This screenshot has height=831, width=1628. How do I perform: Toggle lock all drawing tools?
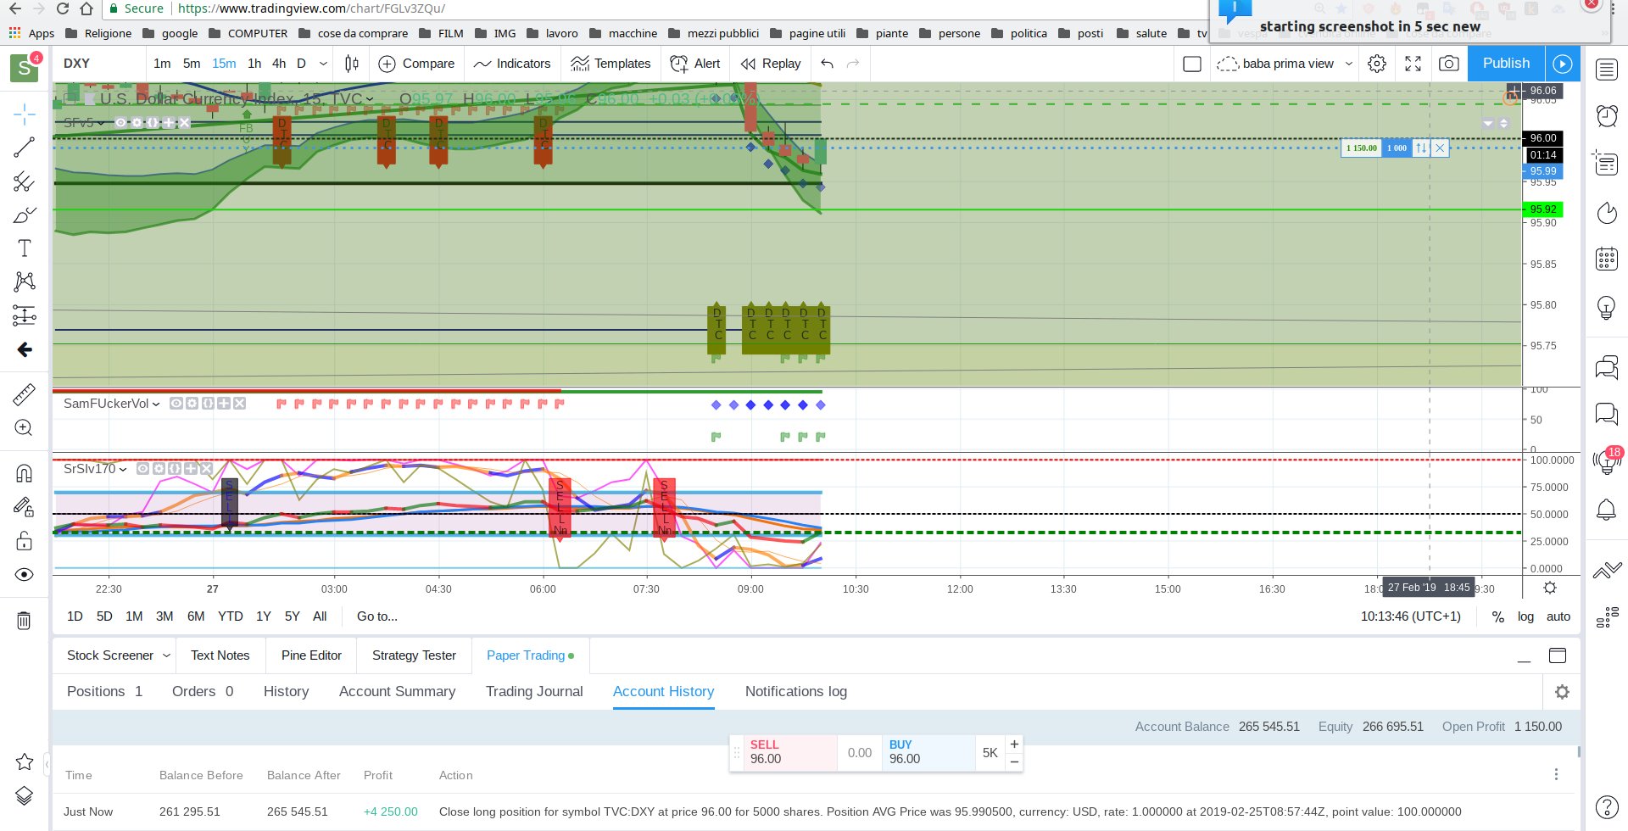(24, 541)
